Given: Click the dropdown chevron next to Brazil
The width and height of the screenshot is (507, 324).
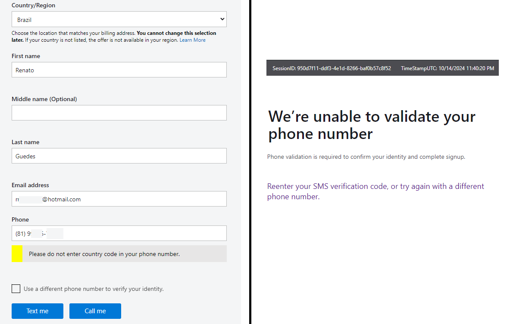Looking at the screenshot, I should tap(222, 19).
